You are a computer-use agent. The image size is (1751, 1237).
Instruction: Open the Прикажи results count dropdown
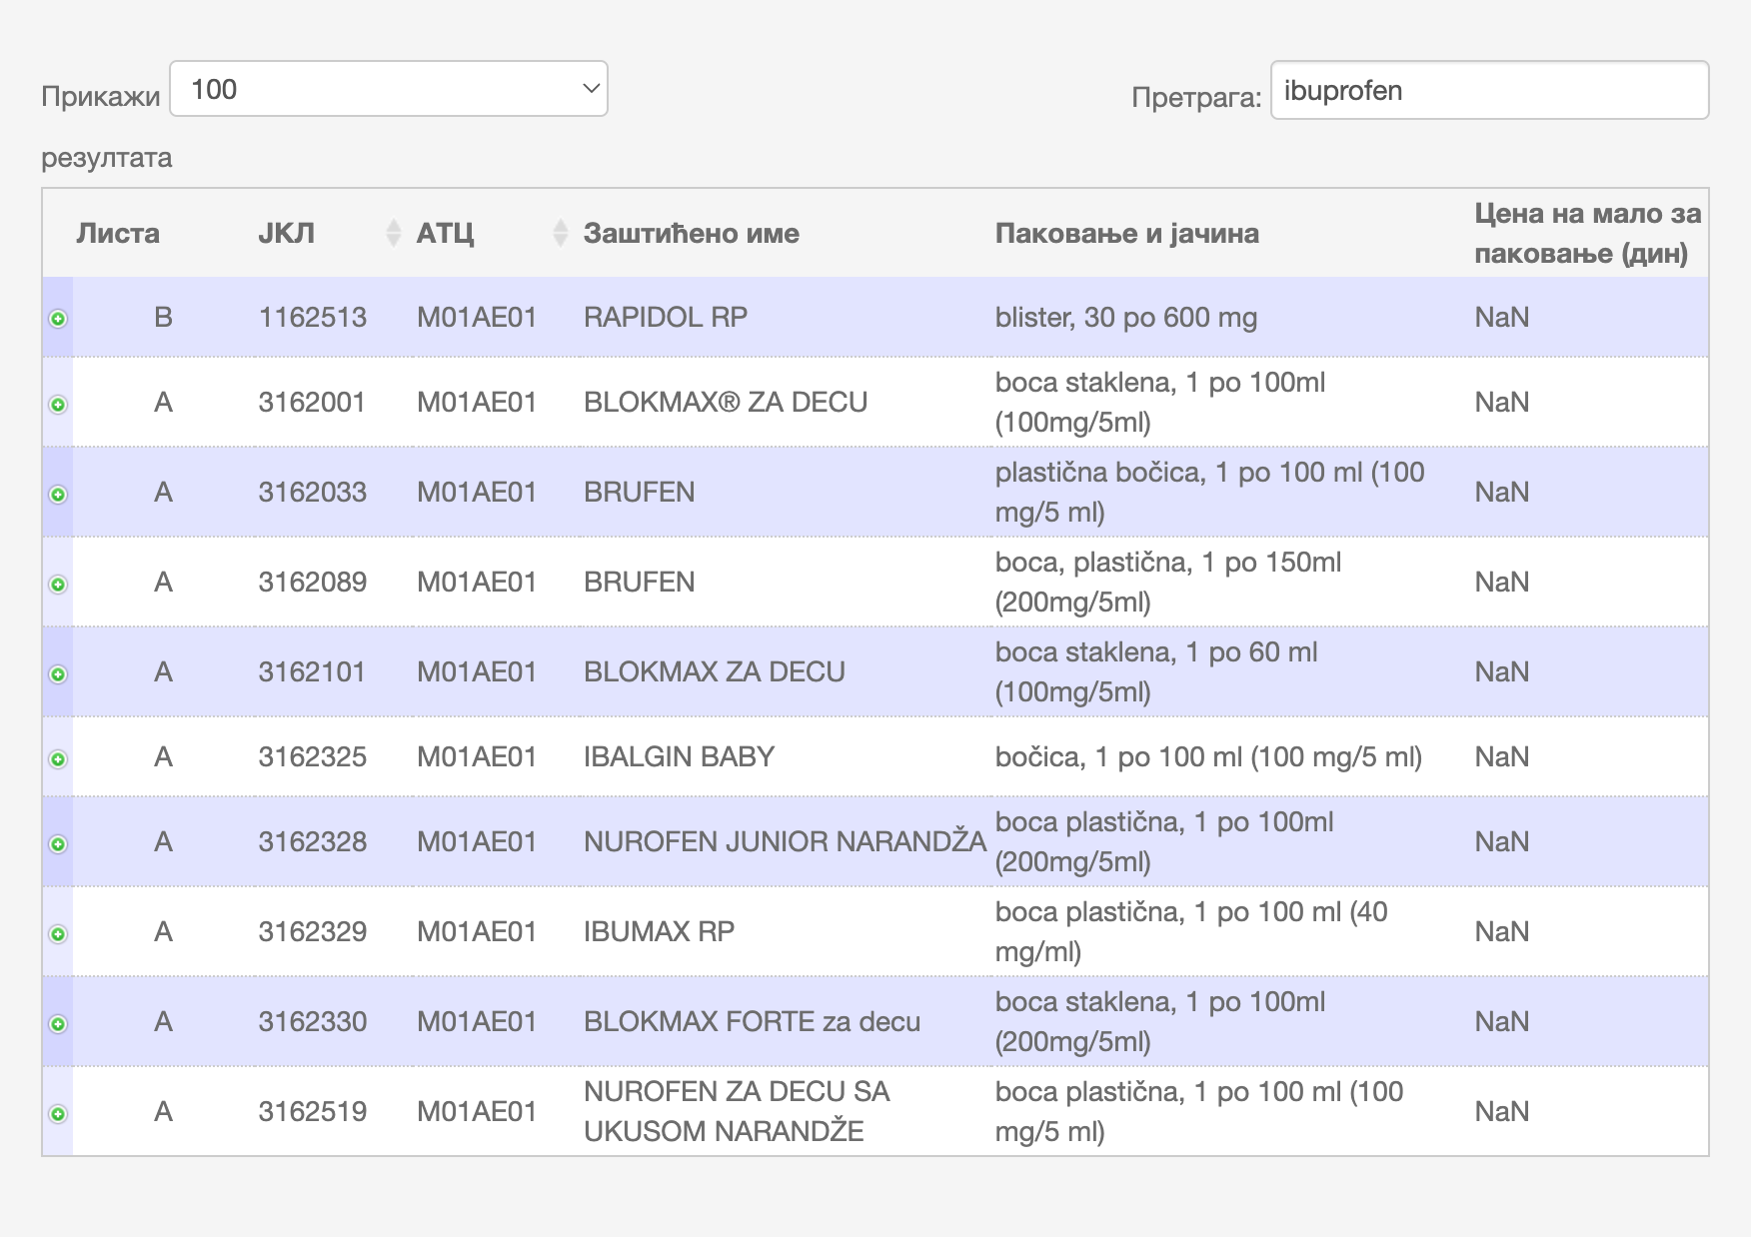click(x=389, y=89)
